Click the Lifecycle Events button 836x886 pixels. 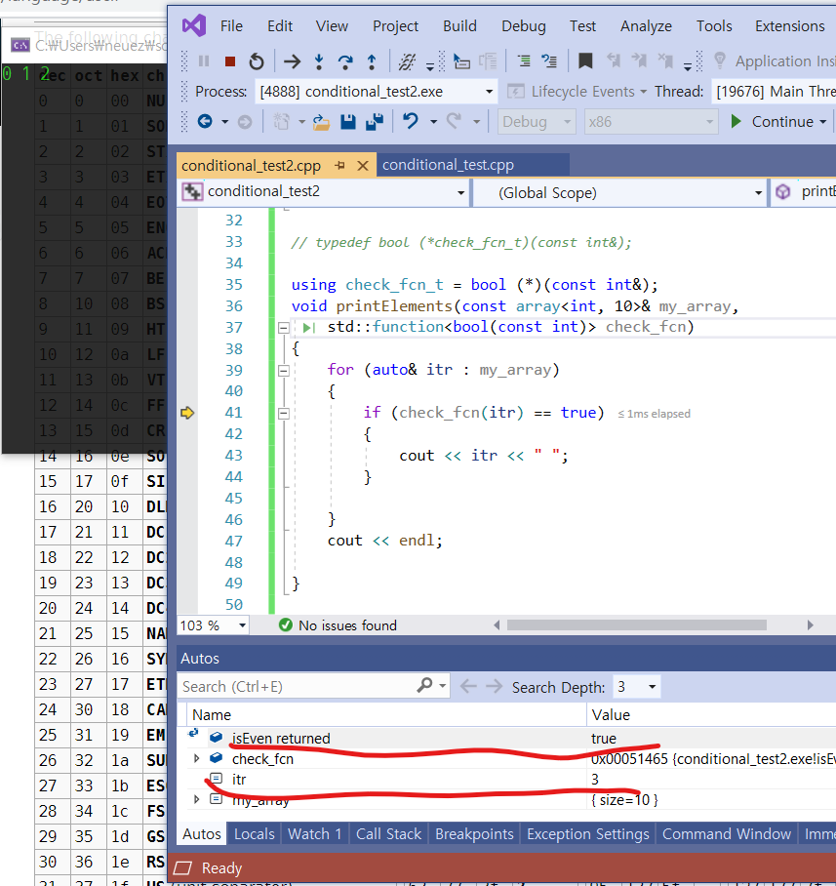(x=577, y=92)
